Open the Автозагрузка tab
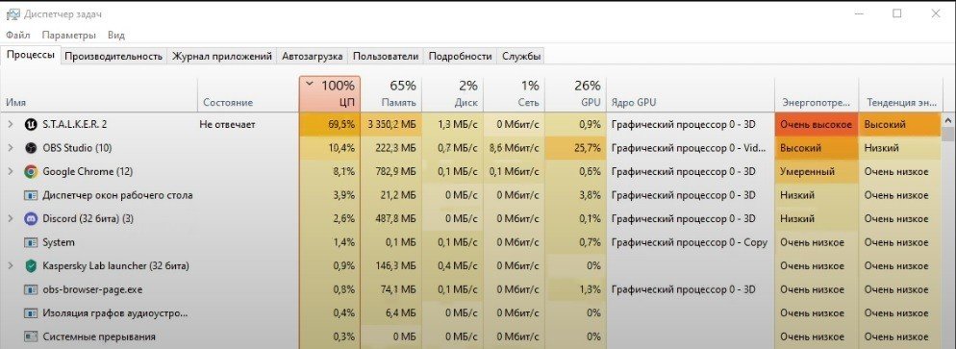The width and height of the screenshot is (956, 349). pyautogui.click(x=313, y=56)
